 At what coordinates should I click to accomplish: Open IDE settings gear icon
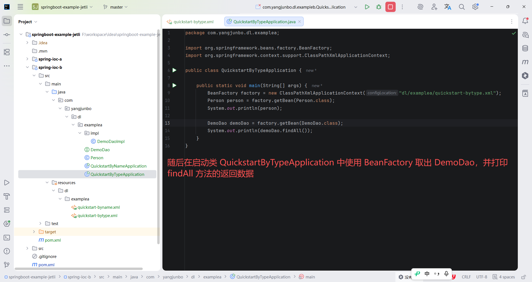475,7
